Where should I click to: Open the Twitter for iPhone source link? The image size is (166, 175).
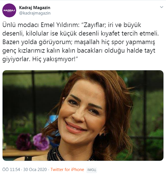click(x=67, y=170)
